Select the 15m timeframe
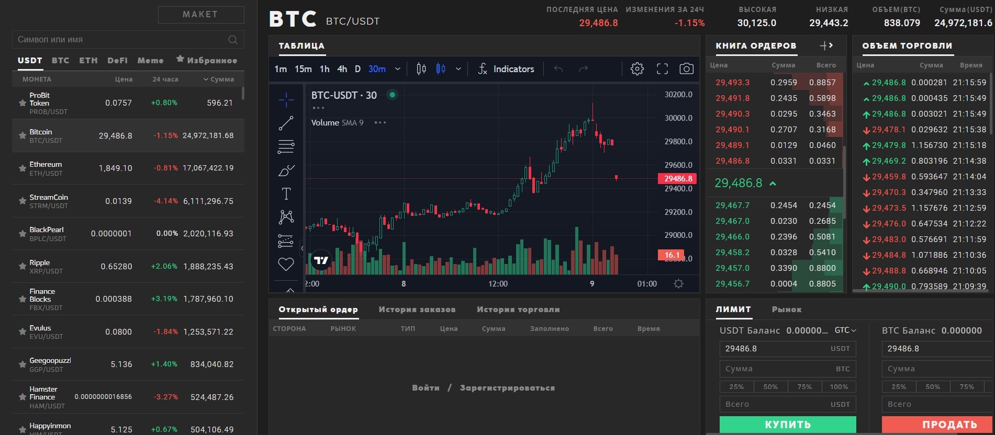The width and height of the screenshot is (995, 435). coord(303,69)
